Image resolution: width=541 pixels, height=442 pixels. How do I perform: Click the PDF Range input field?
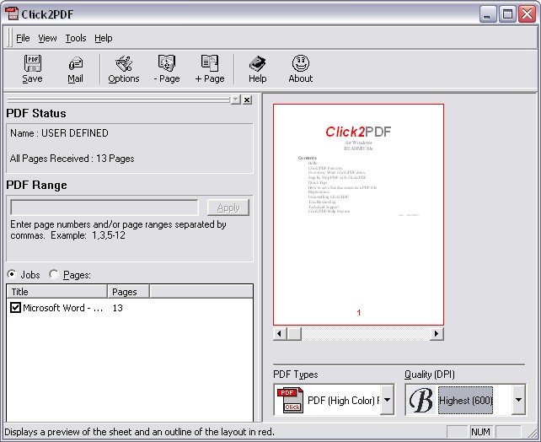coord(104,208)
